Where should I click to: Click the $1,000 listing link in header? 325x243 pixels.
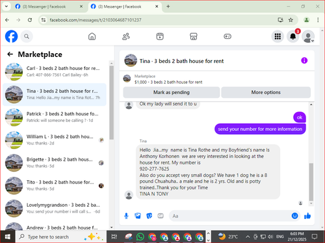point(168,82)
